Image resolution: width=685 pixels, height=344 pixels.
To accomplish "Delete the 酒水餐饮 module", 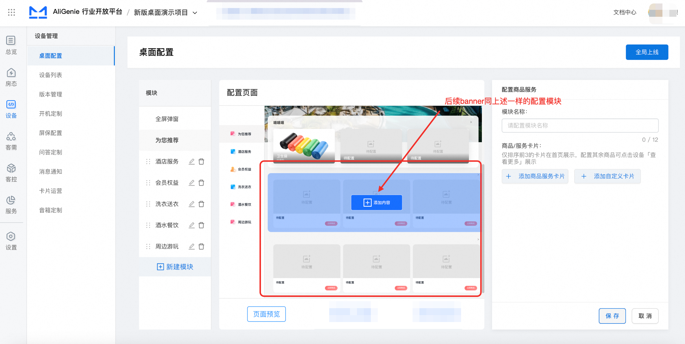I will click(x=201, y=225).
